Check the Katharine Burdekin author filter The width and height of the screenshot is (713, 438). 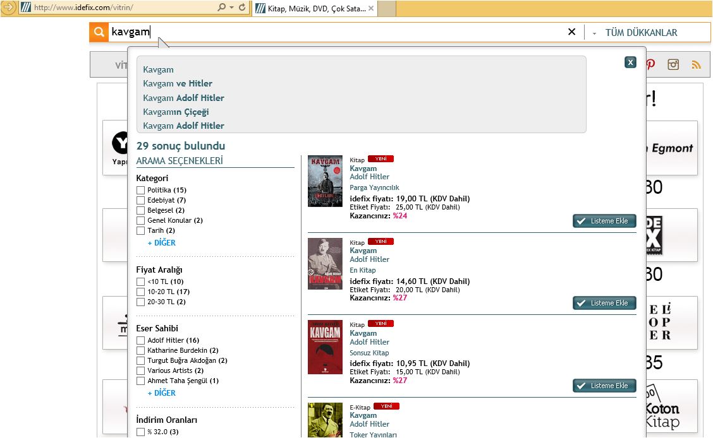tap(141, 350)
